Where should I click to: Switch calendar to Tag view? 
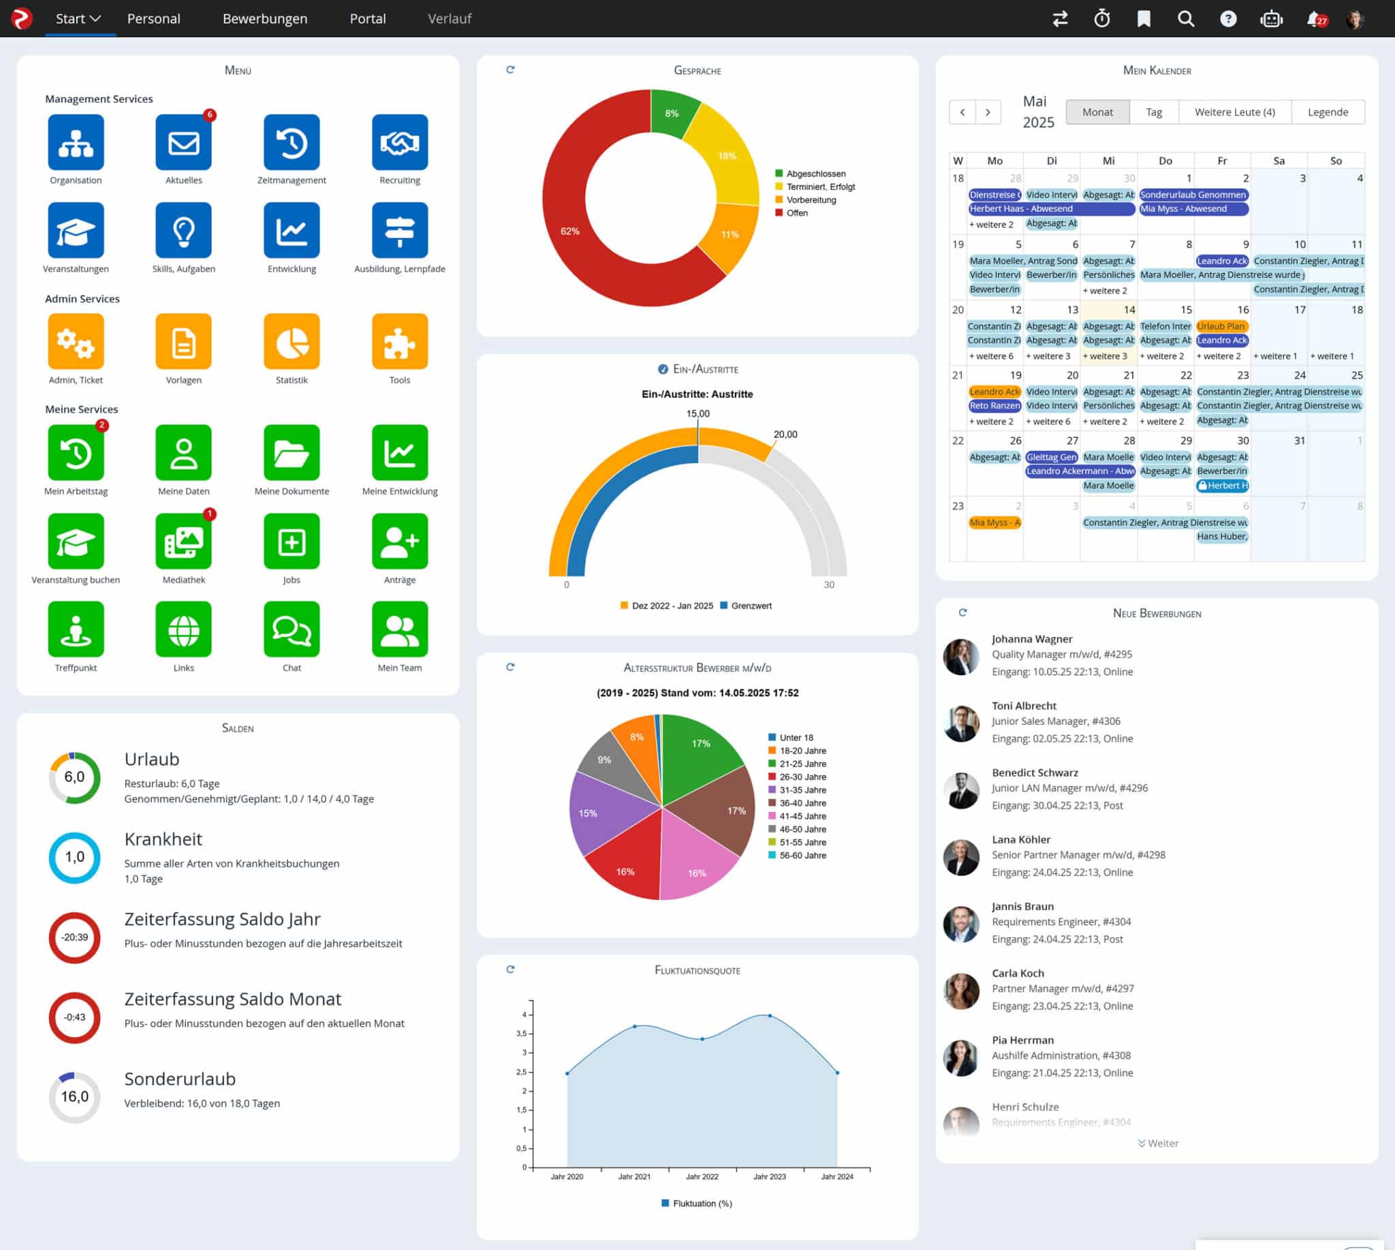[x=1155, y=112]
